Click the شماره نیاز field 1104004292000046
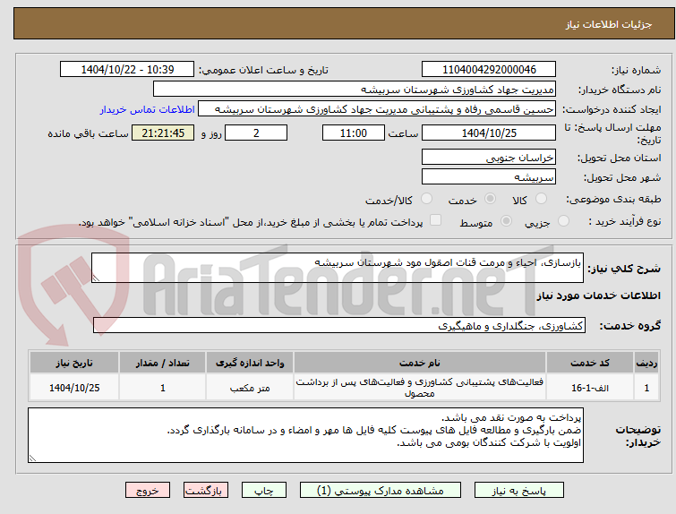 [x=489, y=70]
